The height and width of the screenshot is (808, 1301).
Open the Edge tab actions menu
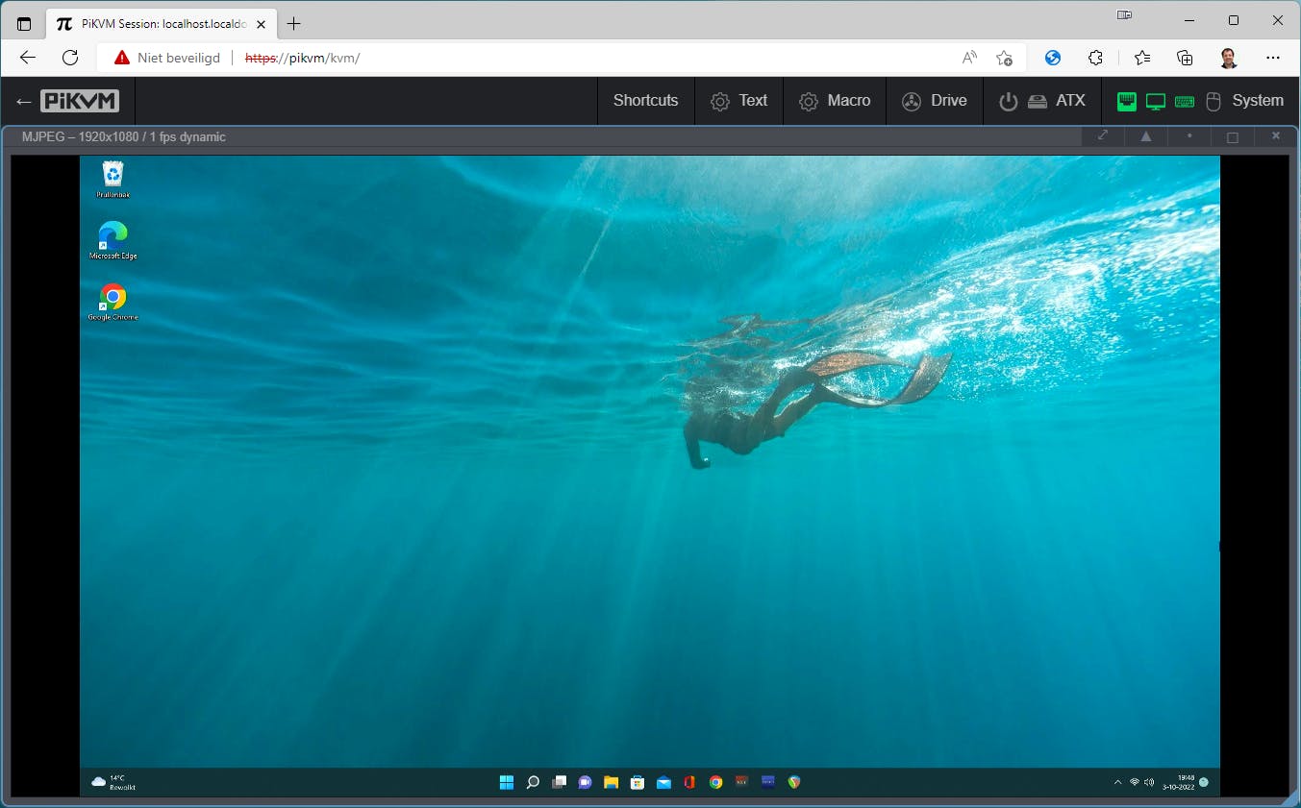tap(24, 23)
